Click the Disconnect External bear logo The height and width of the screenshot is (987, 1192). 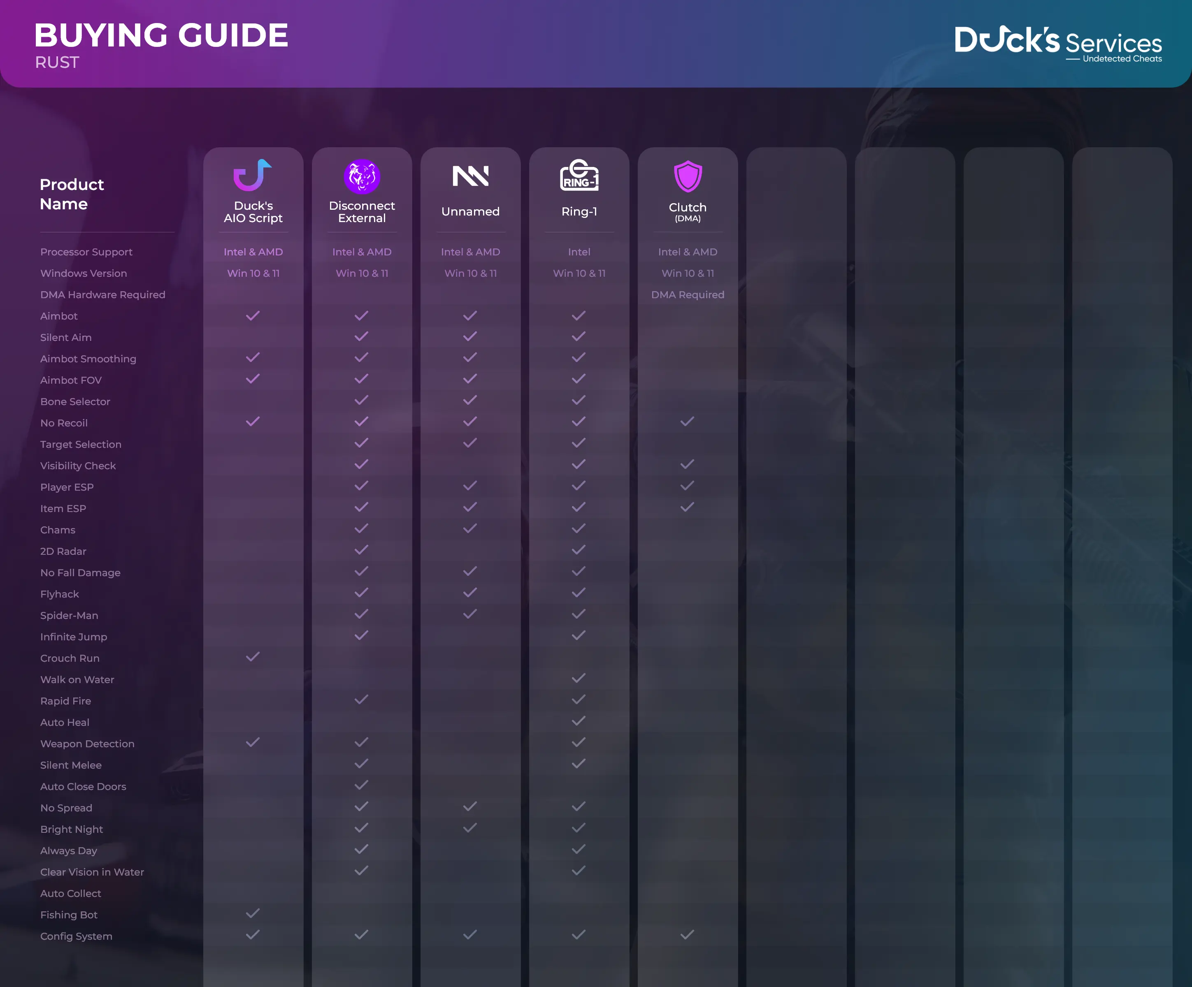tap(362, 176)
